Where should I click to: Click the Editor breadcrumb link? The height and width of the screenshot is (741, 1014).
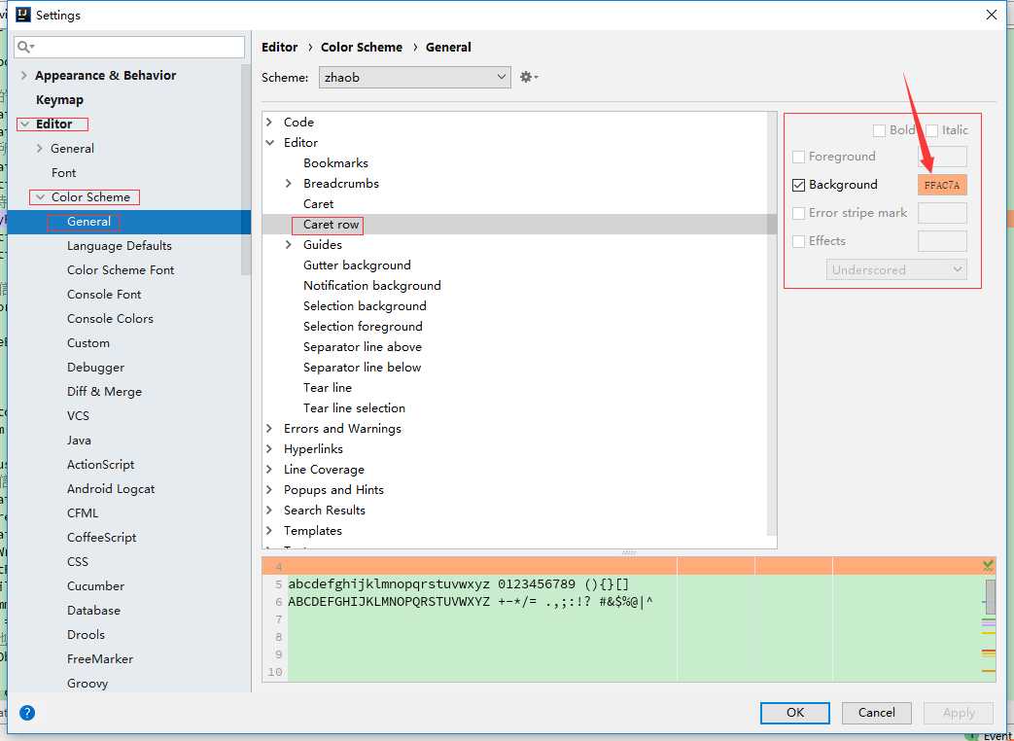tap(279, 48)
